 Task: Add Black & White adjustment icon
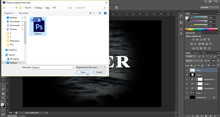[199, 44]
